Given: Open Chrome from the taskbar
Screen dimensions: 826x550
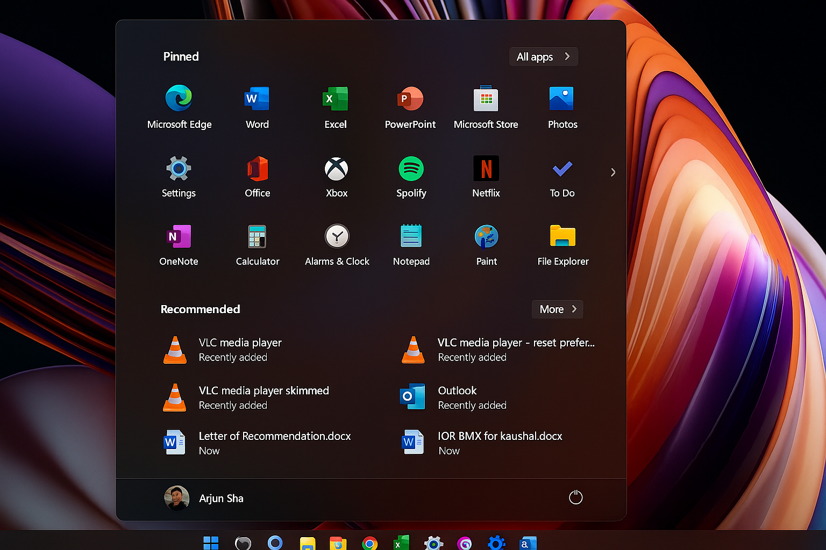Looking at the screenshot, I should [x=369, y=544].
